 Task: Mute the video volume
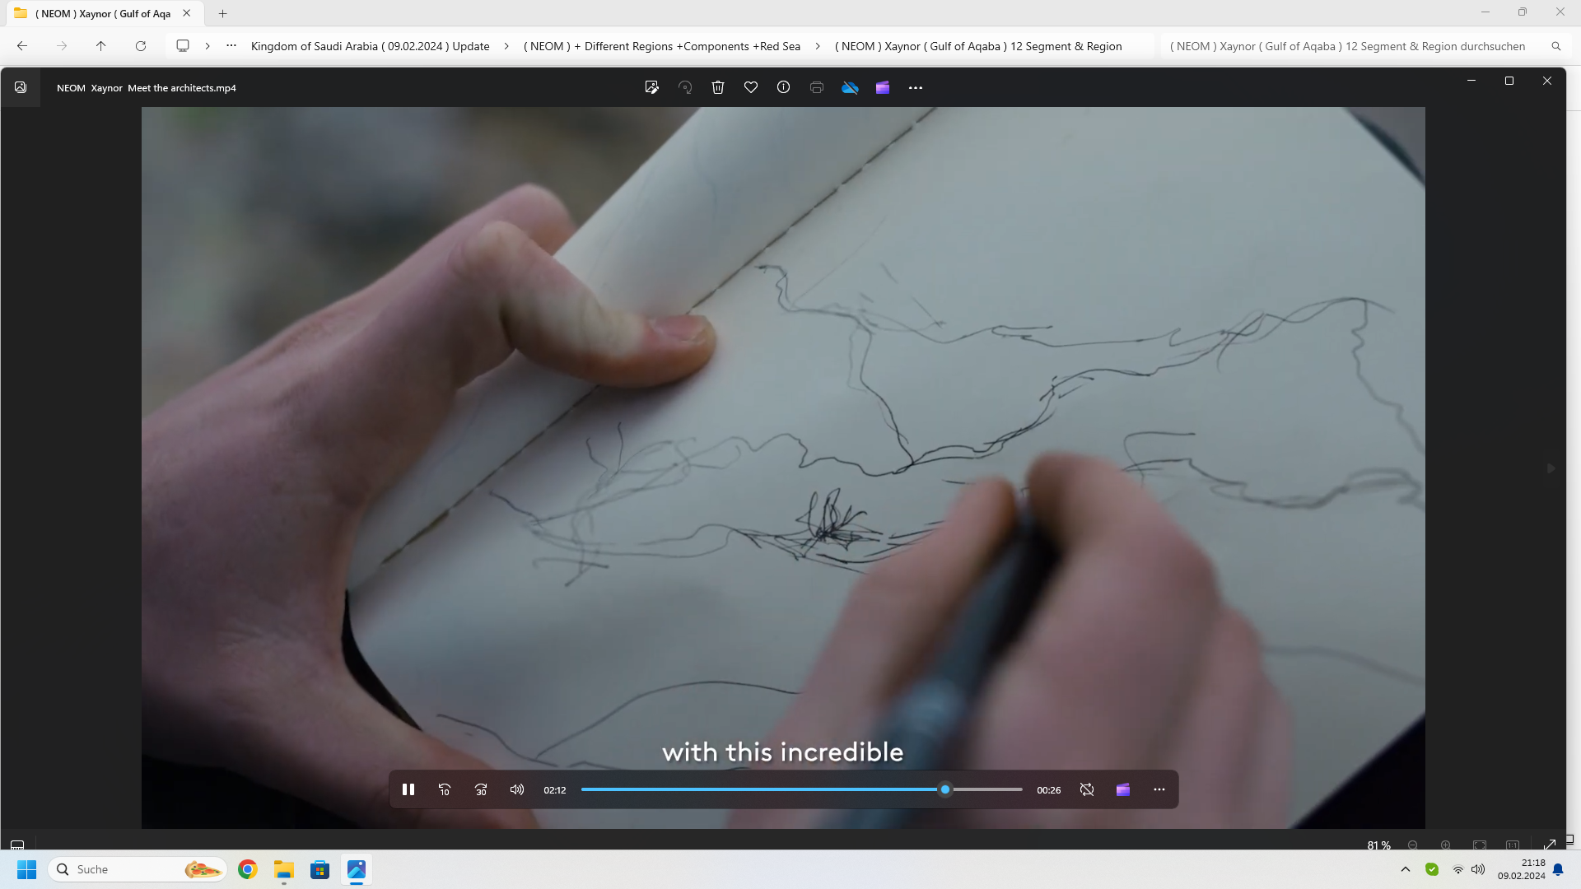coord(517,789)
